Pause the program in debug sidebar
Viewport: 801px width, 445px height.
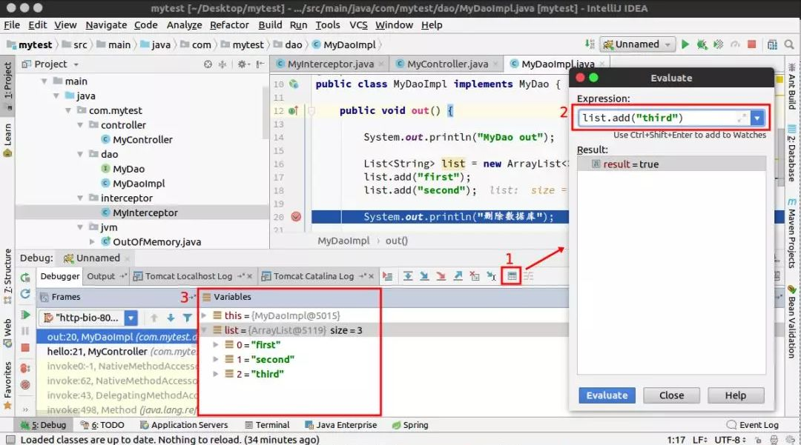pyautogui.click(x=25, y=331)
